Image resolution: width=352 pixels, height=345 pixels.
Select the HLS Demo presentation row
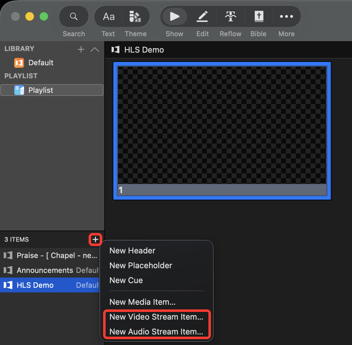click(50, 285)
